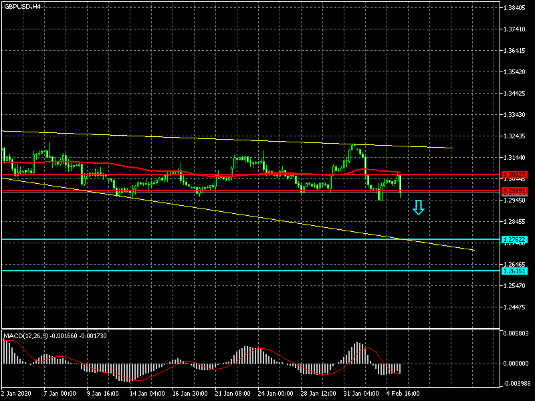This screenshot has height=401, width=535.
Task: Click the 1.28455 price axis value
Action: tap(516, 221)
